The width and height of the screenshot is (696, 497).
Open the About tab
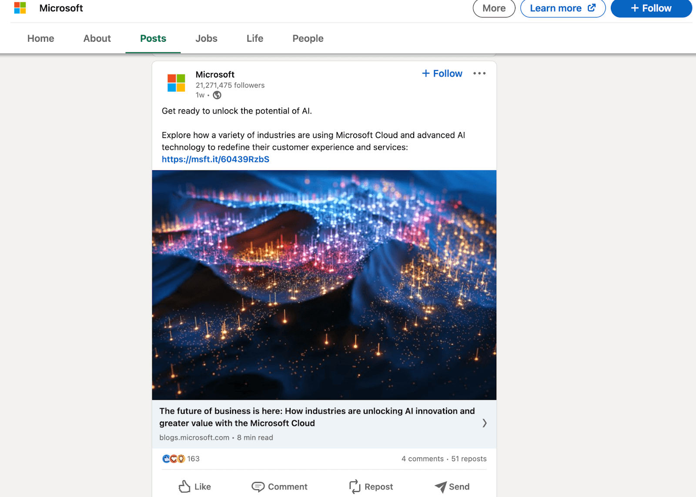click(x=97, y=38)
